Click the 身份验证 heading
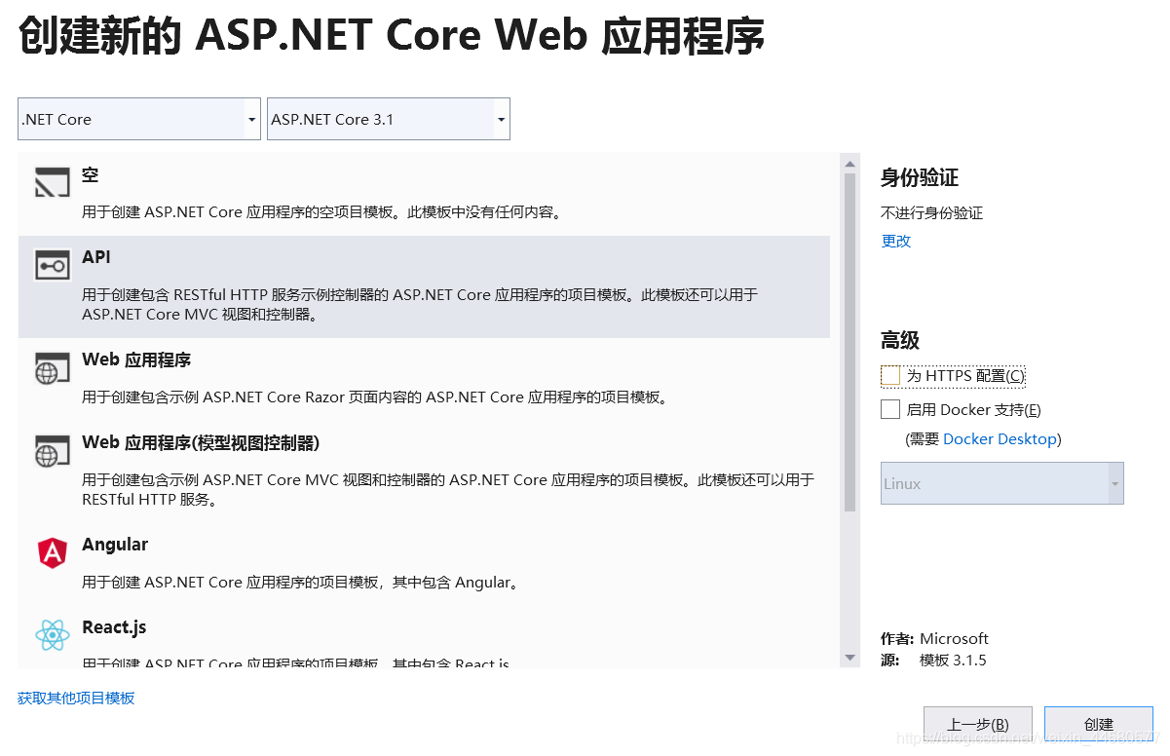The height and width of the screenshot is (756, 1170). (x=920, y=177)
